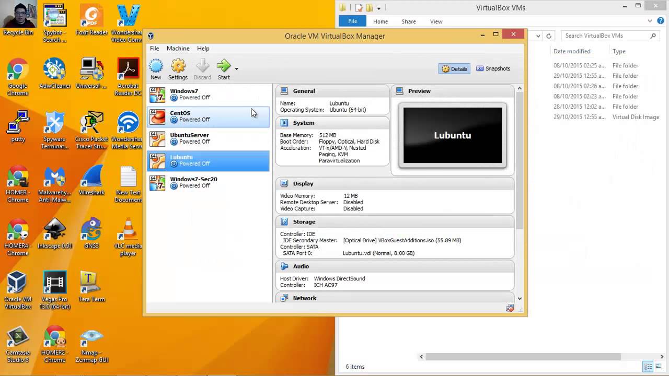Select the CentOS virtual machine
Screen dimensions: 669x376
pos(208,116)
